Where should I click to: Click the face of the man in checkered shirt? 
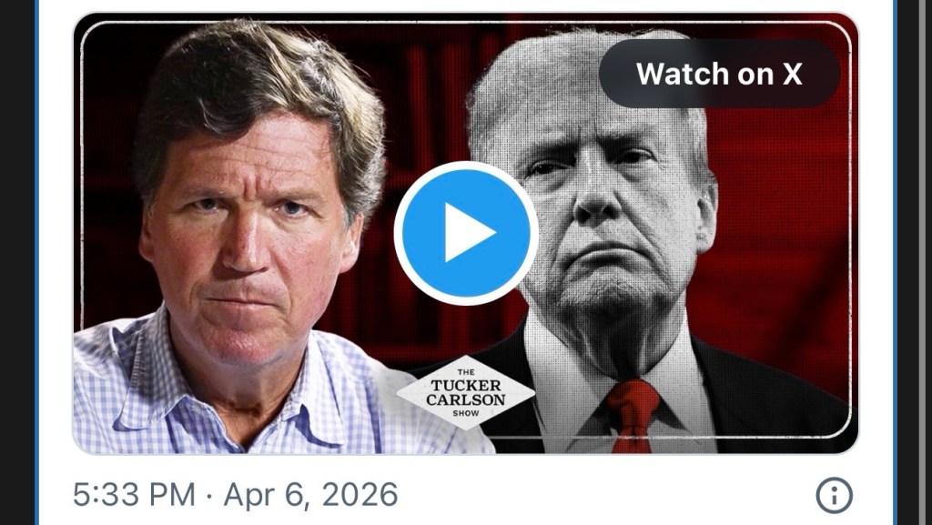click(x=249, y=237)
